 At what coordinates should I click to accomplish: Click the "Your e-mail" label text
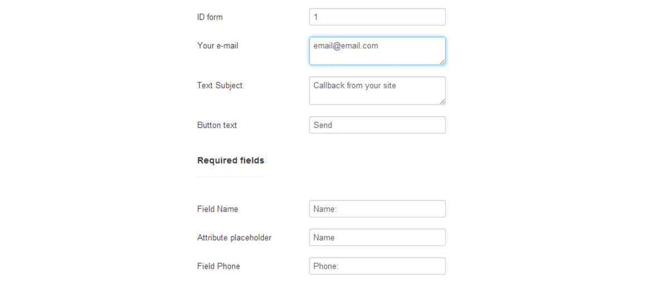[218, 46]
